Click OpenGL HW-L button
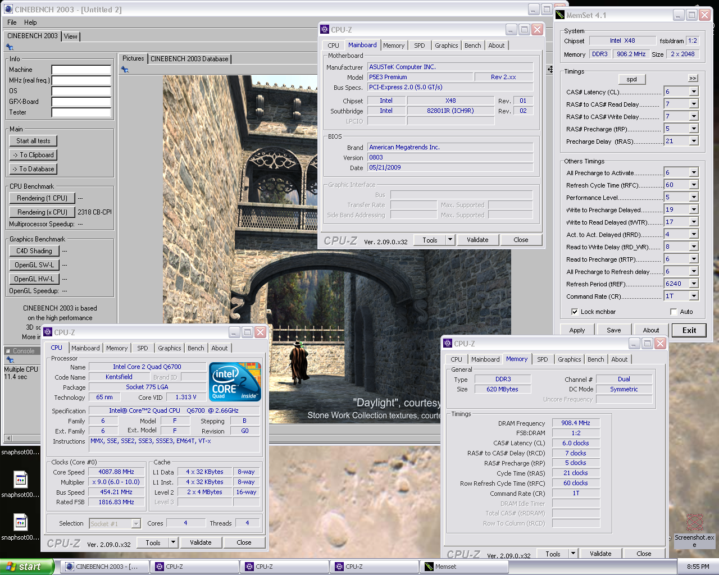 coord(34,279)
